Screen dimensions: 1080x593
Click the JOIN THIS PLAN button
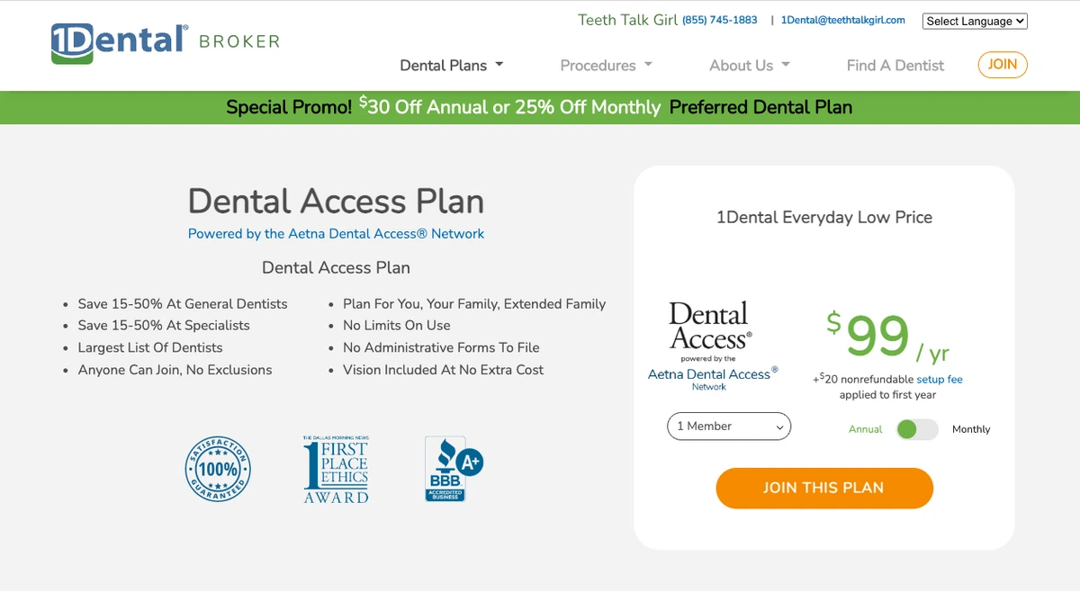[x=823, y=488]
